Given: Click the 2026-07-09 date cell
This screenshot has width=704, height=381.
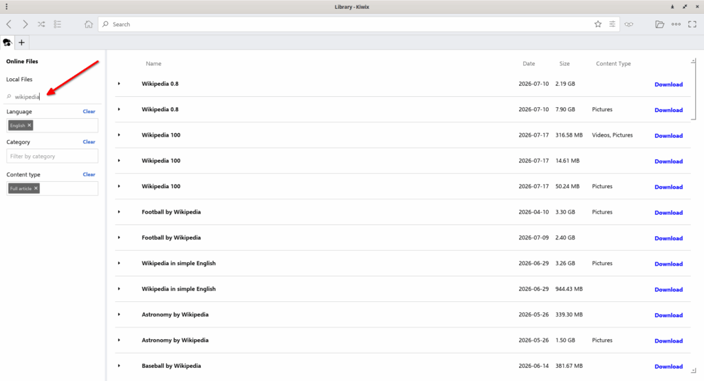Looking at the screenshot, I should (533, 238).
